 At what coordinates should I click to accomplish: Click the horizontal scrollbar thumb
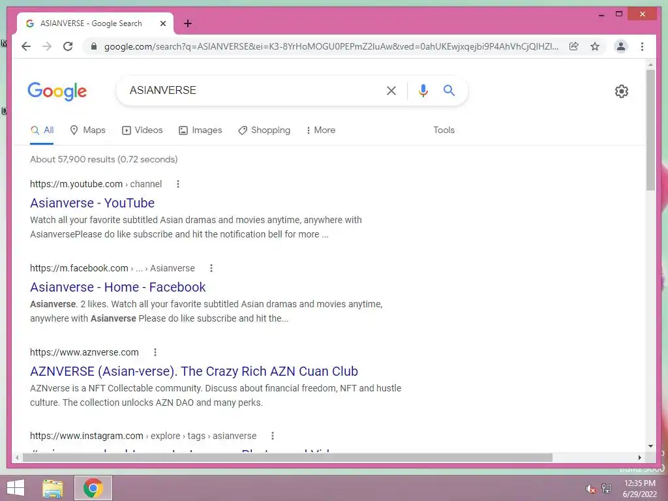tap(288, 457)
